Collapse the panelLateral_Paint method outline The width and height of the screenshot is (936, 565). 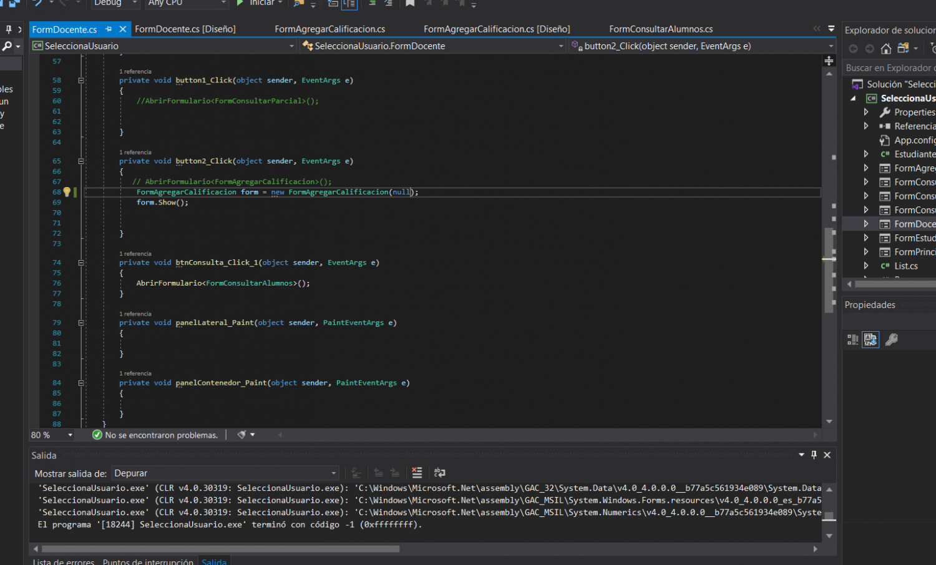81,322
